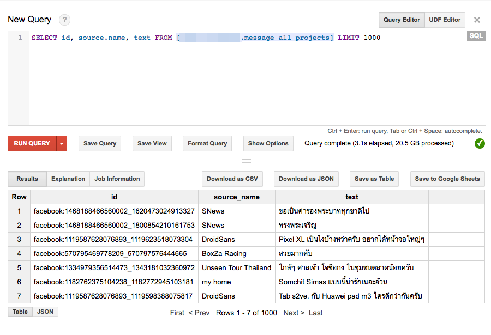The height and width of the screenshot is (335, 491).
Task: Expand the Run Query dropdown arrow
Action: pyautogui.click(x=62, y=144)
